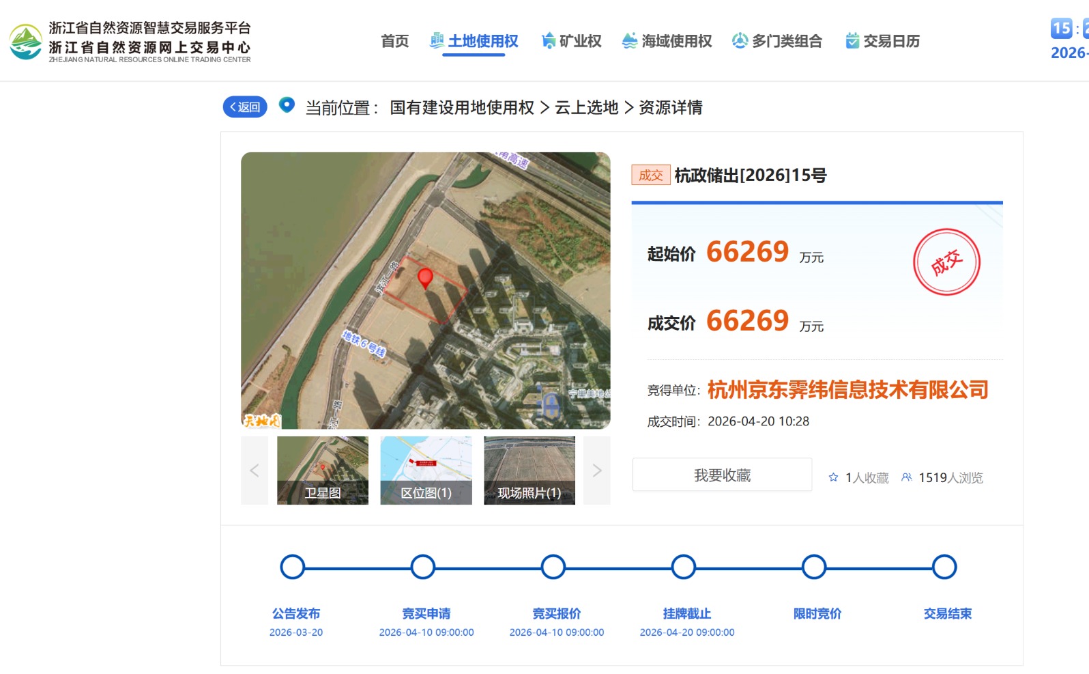Click the 公告发布 timeline node
This screenshot has width=1089, height=674.
[x=293, y=567]
